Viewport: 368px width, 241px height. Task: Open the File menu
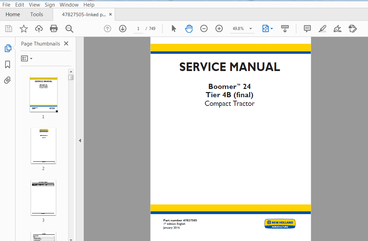pyautogui.click(x=6, y=5)
